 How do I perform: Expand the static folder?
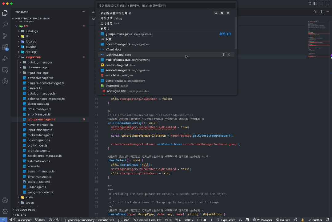[50, 197]
